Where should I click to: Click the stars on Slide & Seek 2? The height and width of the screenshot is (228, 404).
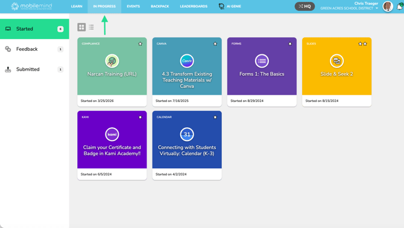click(x=362, y=44)
